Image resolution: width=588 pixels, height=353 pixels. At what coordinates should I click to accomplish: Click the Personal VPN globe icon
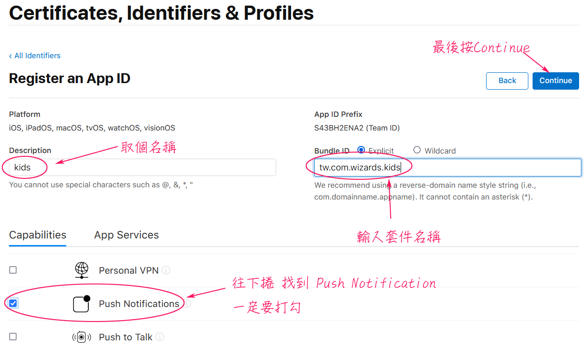point(82,270)
